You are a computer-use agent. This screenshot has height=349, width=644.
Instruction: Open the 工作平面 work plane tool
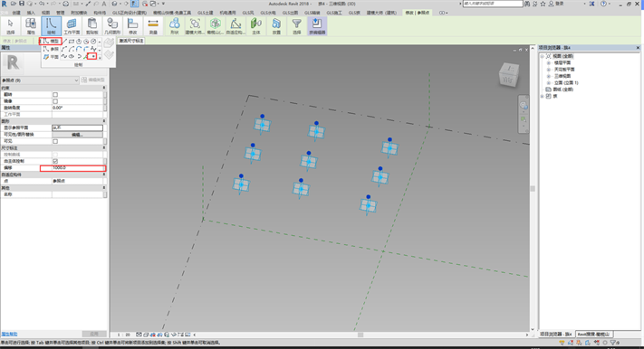[72, 26]
